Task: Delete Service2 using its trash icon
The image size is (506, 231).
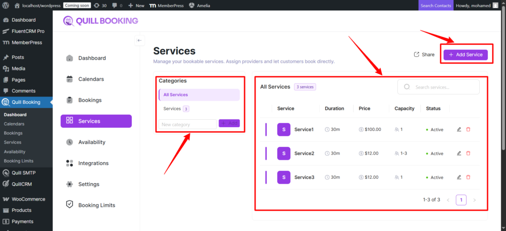Action: click(468, 153)
